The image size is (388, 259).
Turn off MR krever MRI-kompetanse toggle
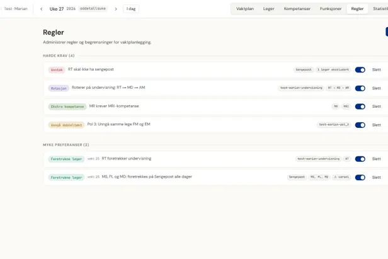(360, 106)
